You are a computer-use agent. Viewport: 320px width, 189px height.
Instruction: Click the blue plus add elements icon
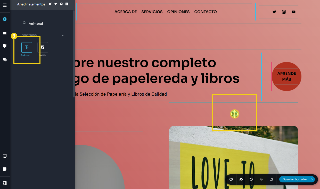point(5,19)
